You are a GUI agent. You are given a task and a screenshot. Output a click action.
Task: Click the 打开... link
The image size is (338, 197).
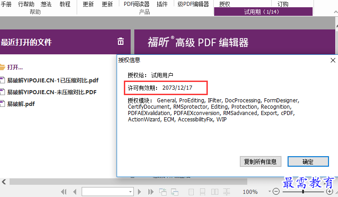point(15,67)
